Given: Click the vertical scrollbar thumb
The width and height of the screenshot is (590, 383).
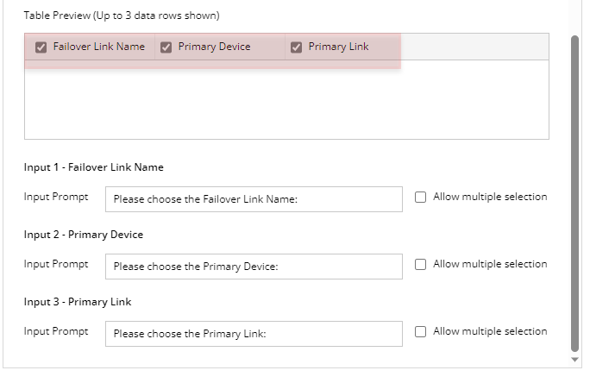Looking at the screenshot, I should pyautogui.click(x=575, y=190).
